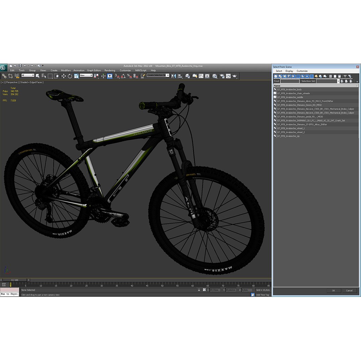The image size is (361, 361).
Task: Toggle the Percent Snap button
Action: tap(129, 76)
